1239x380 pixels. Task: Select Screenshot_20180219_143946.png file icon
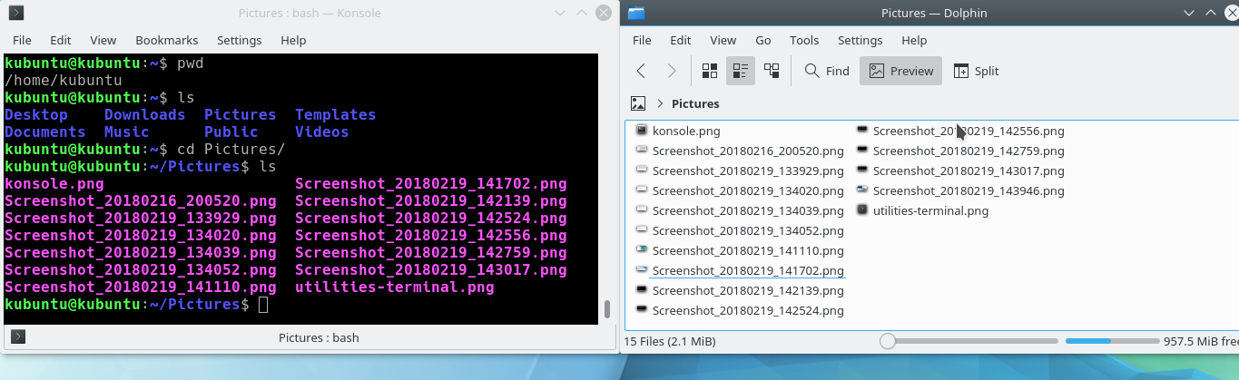[862, 190]
